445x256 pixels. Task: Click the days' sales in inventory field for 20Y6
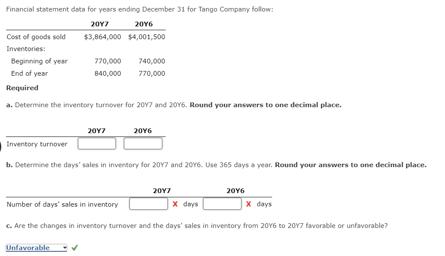click(x=222, y=204)
